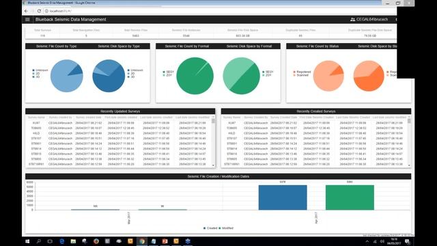Toggle the ZGY legend entry in Disk Space by Format

coord(267,75)
